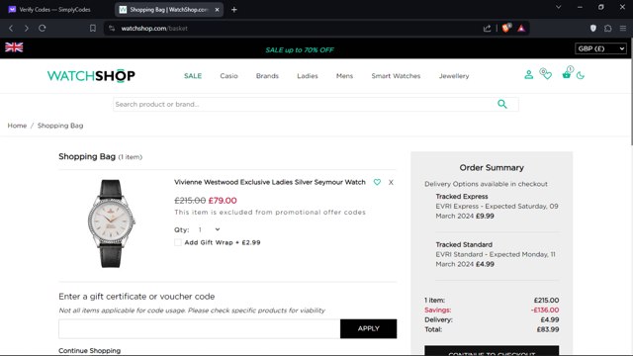633x356 pixels.
Task: Open new browser tab
Action: tap(234, 9)
